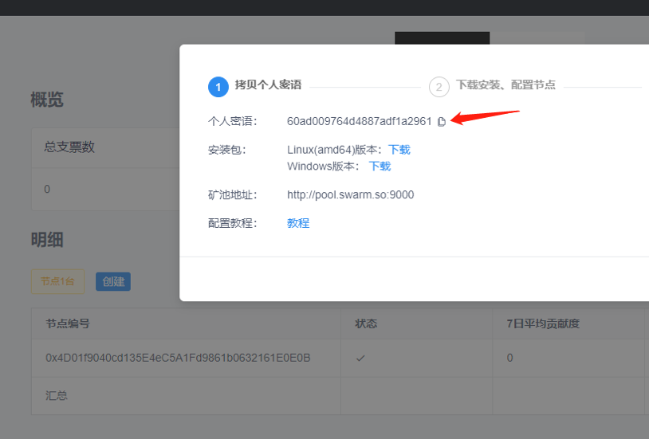This screenshot has height=439, width=649.
Task: Click the 总支票数 card title
Action: [69, 147]
